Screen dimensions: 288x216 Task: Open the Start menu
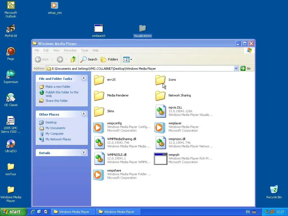(x=13, y=212)
